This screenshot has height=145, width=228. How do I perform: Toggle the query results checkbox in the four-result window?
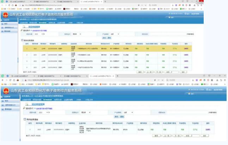pos(22,40)
